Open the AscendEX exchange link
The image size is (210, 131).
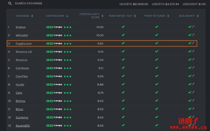click(x=23, y=126)
